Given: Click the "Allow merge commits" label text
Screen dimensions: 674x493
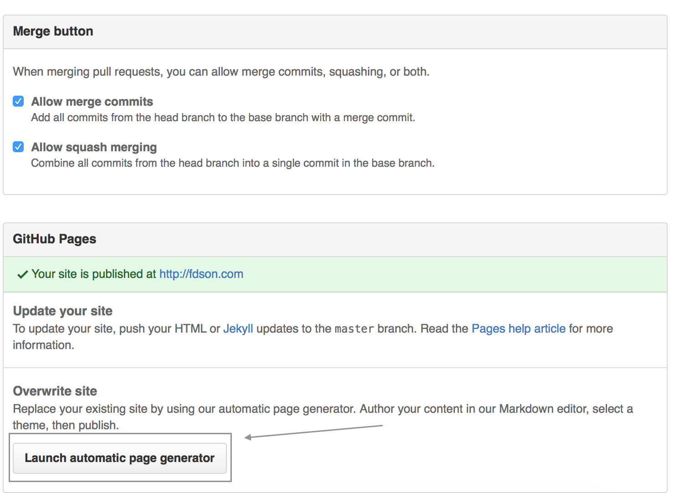Looking at the screenshot, I should 92,102.
